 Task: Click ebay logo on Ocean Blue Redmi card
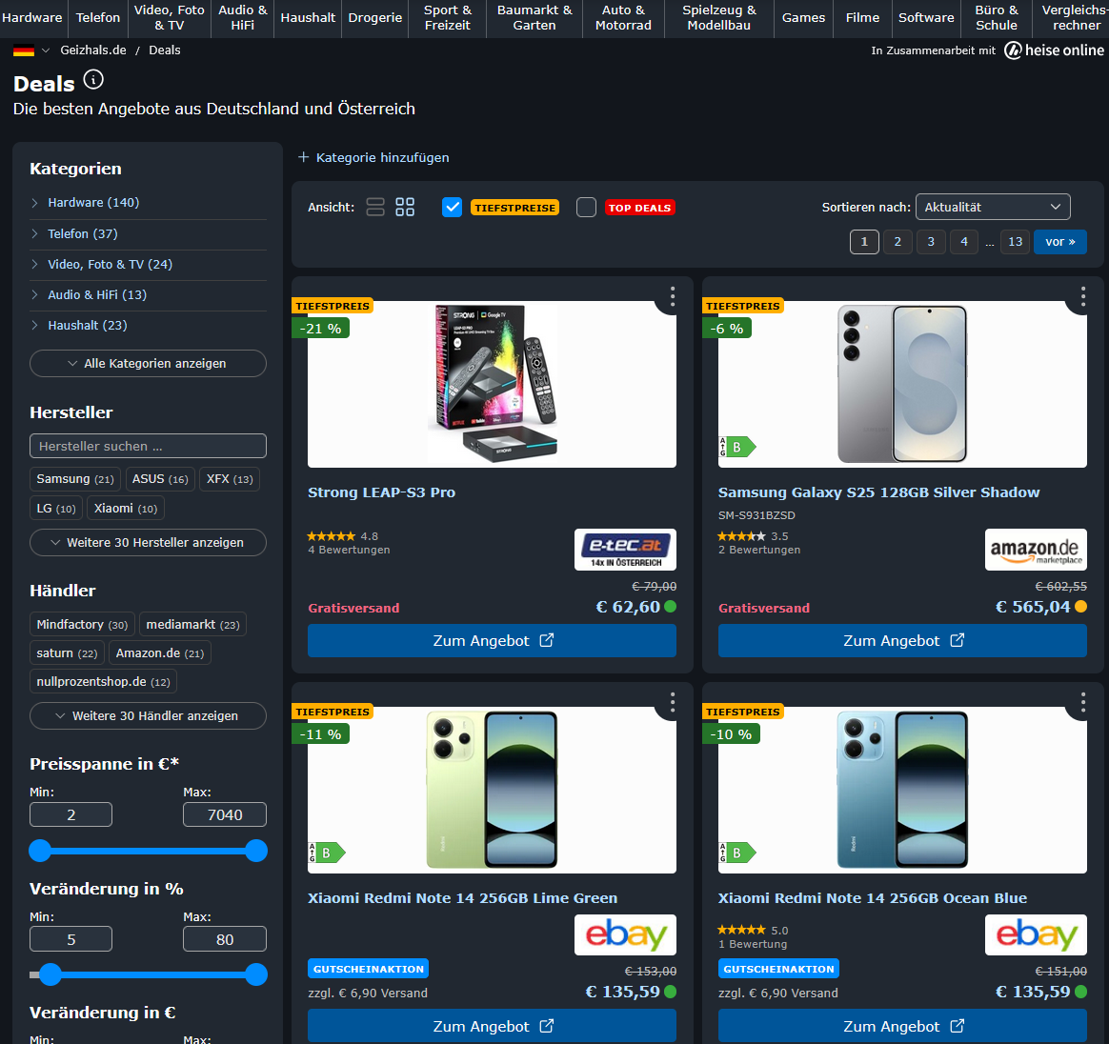1036,935
